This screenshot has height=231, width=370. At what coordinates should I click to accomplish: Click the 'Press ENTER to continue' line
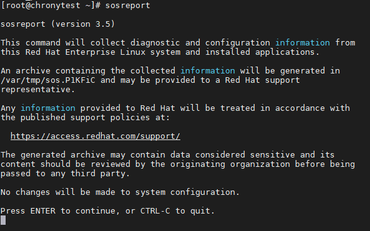[x=107, y=210]
